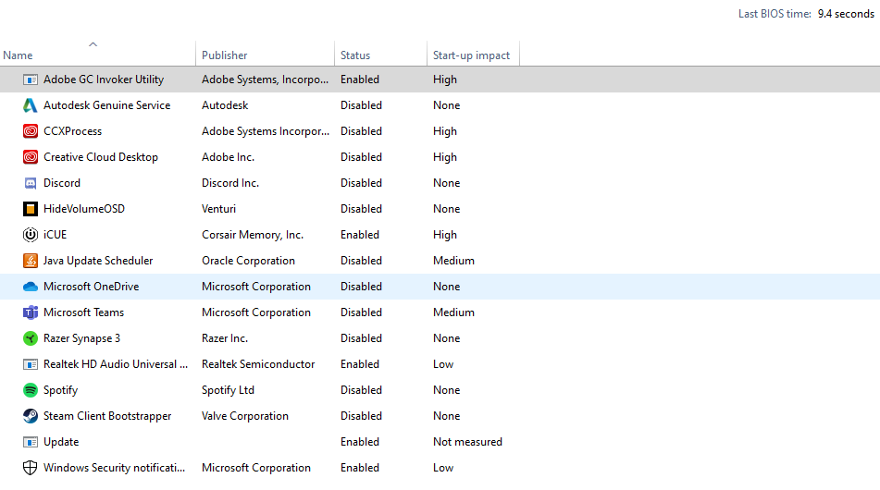880x490 pixels.
Task: Click the Realtek HD Audio Universal icon
Action: [x=31, y=364]
